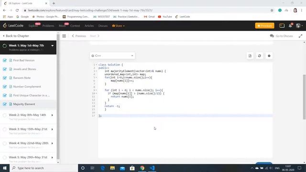Open Visual Studio Code from taskbar
The height and width of the screenshot is (172, 306).
pyautogui.click(x=152, y=168)
